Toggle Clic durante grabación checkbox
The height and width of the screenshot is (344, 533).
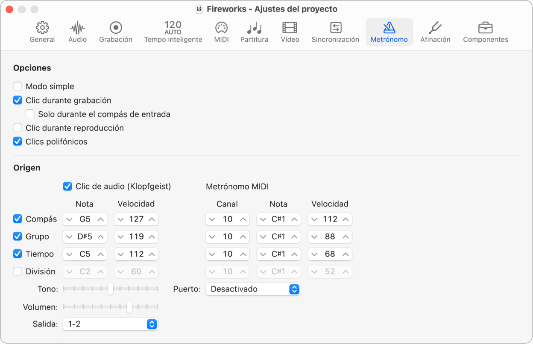18,100
